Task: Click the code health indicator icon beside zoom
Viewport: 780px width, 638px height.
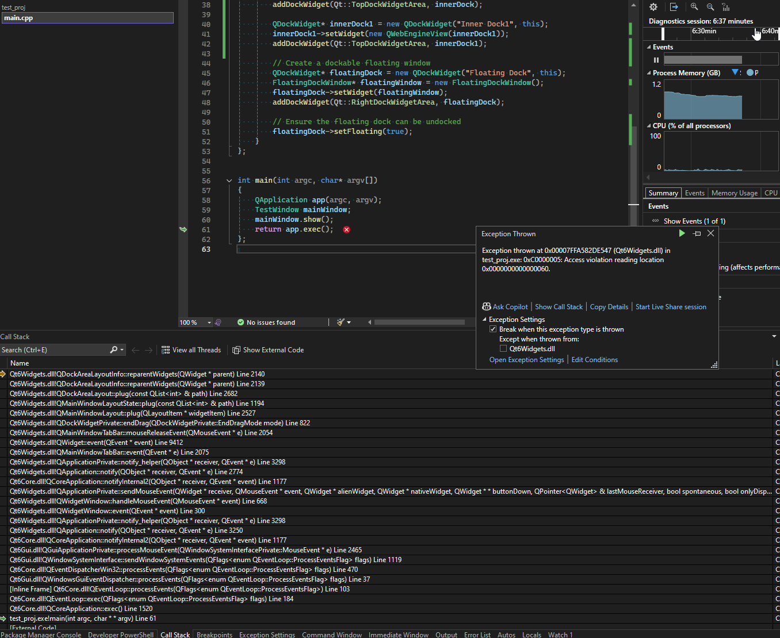Action: point(218,322)
